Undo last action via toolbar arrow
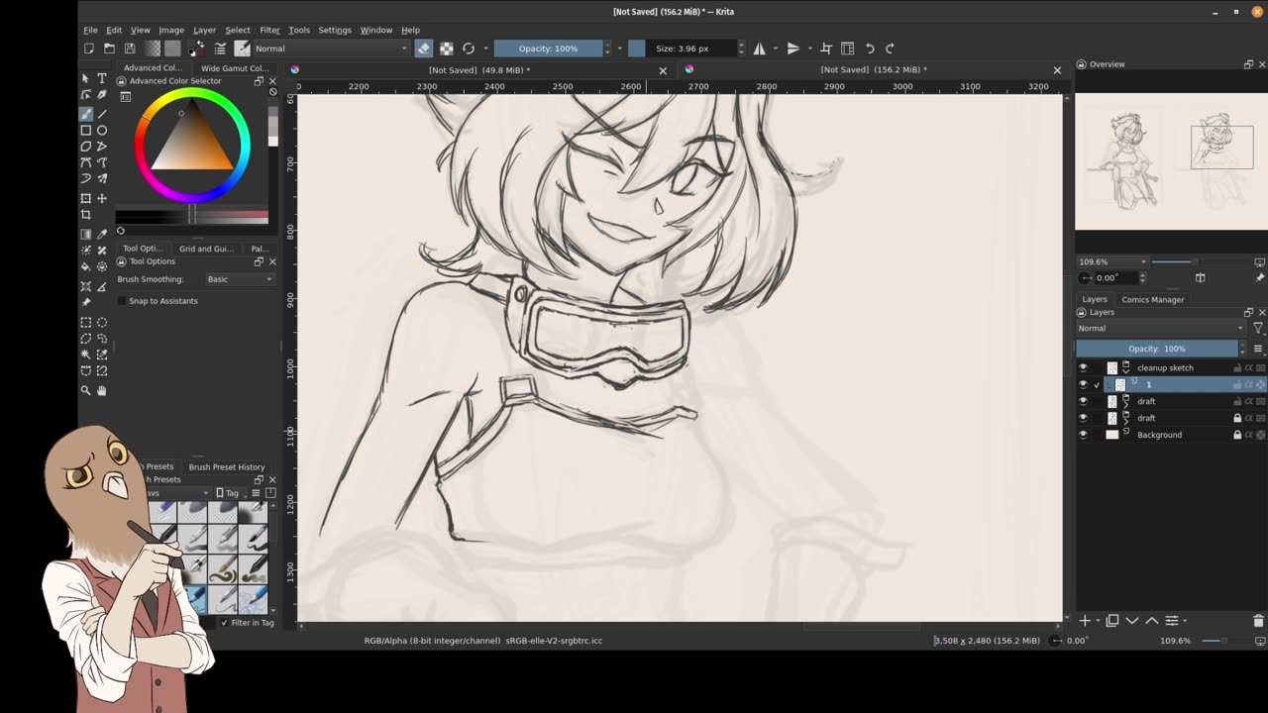This screenshot has height=713, width=1268. 870,49
